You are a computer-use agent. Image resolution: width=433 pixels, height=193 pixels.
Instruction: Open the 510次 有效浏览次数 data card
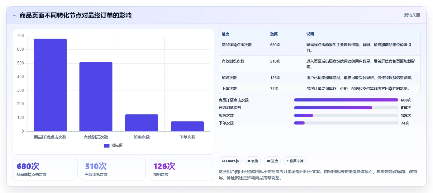point(113,169)
